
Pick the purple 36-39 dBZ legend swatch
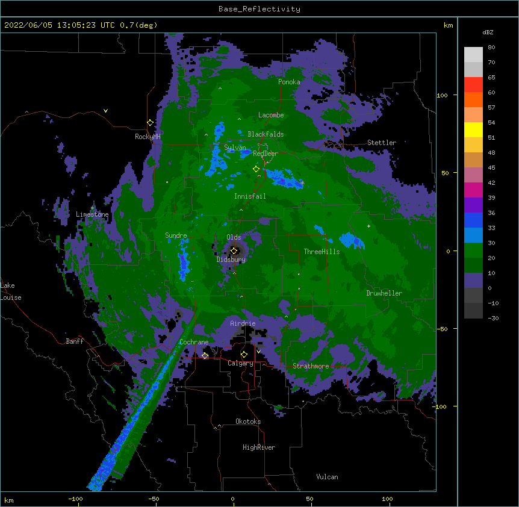[473, 205]
